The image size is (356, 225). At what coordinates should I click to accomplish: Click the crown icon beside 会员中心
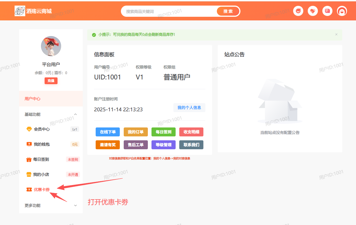pos(29,129)
